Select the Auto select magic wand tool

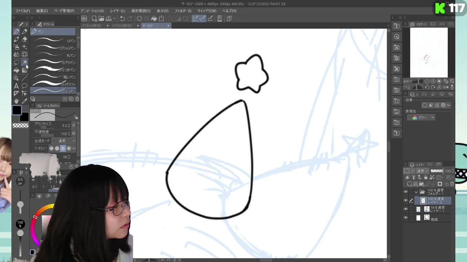(x=24, y=62)
